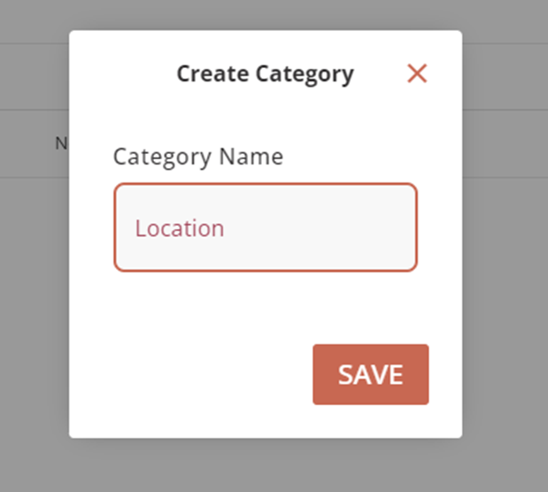Click the dimmed background outside the dialog
This screenshot has width=548, height=492.
pos(505,265)
